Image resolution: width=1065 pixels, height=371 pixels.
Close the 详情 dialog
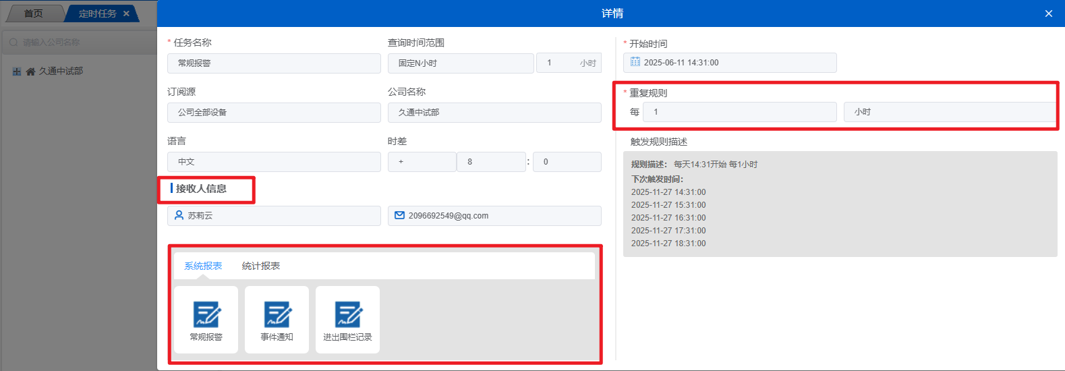point(1048,13)
